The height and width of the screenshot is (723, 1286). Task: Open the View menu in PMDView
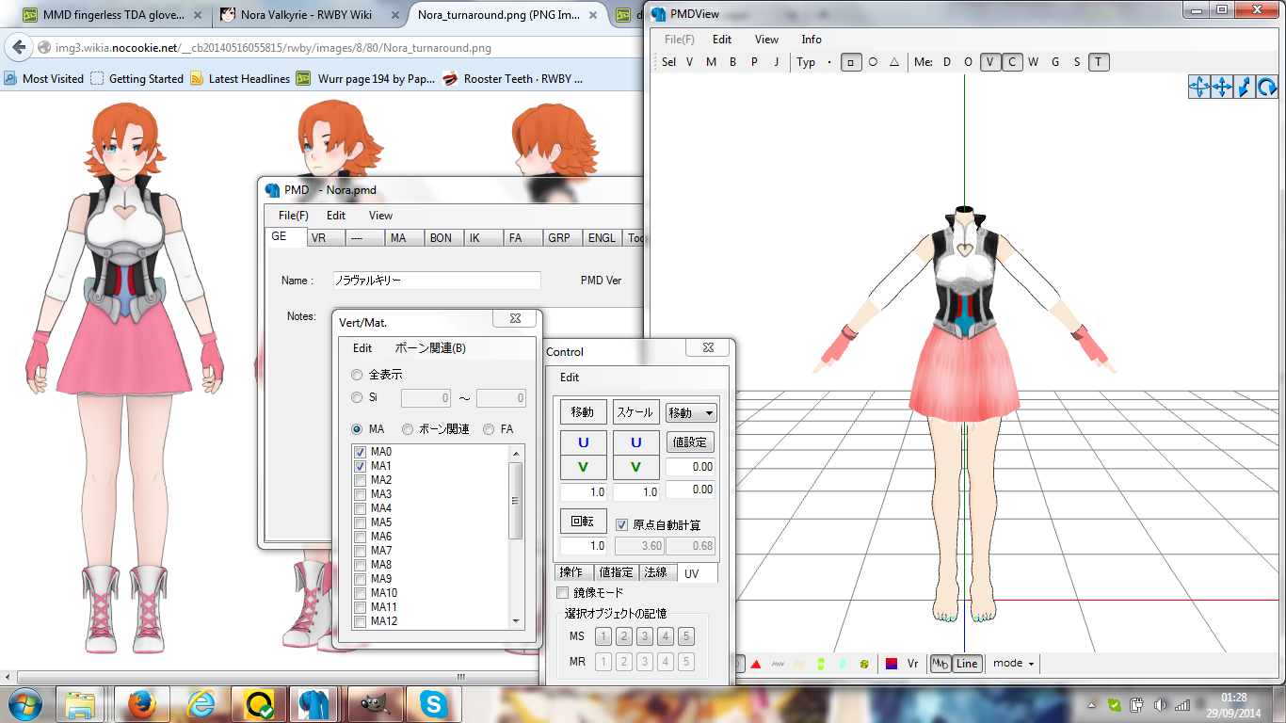(x=767, y=40)
